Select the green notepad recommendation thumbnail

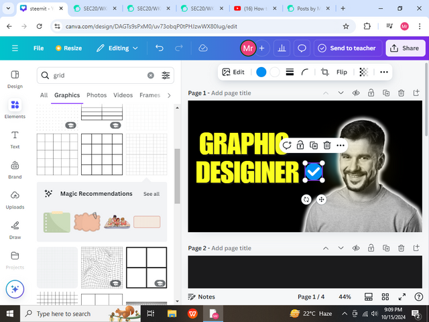57,222
